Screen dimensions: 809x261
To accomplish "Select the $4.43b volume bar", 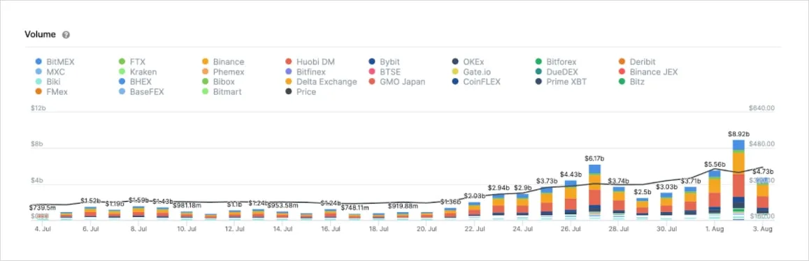I will 570,200.
